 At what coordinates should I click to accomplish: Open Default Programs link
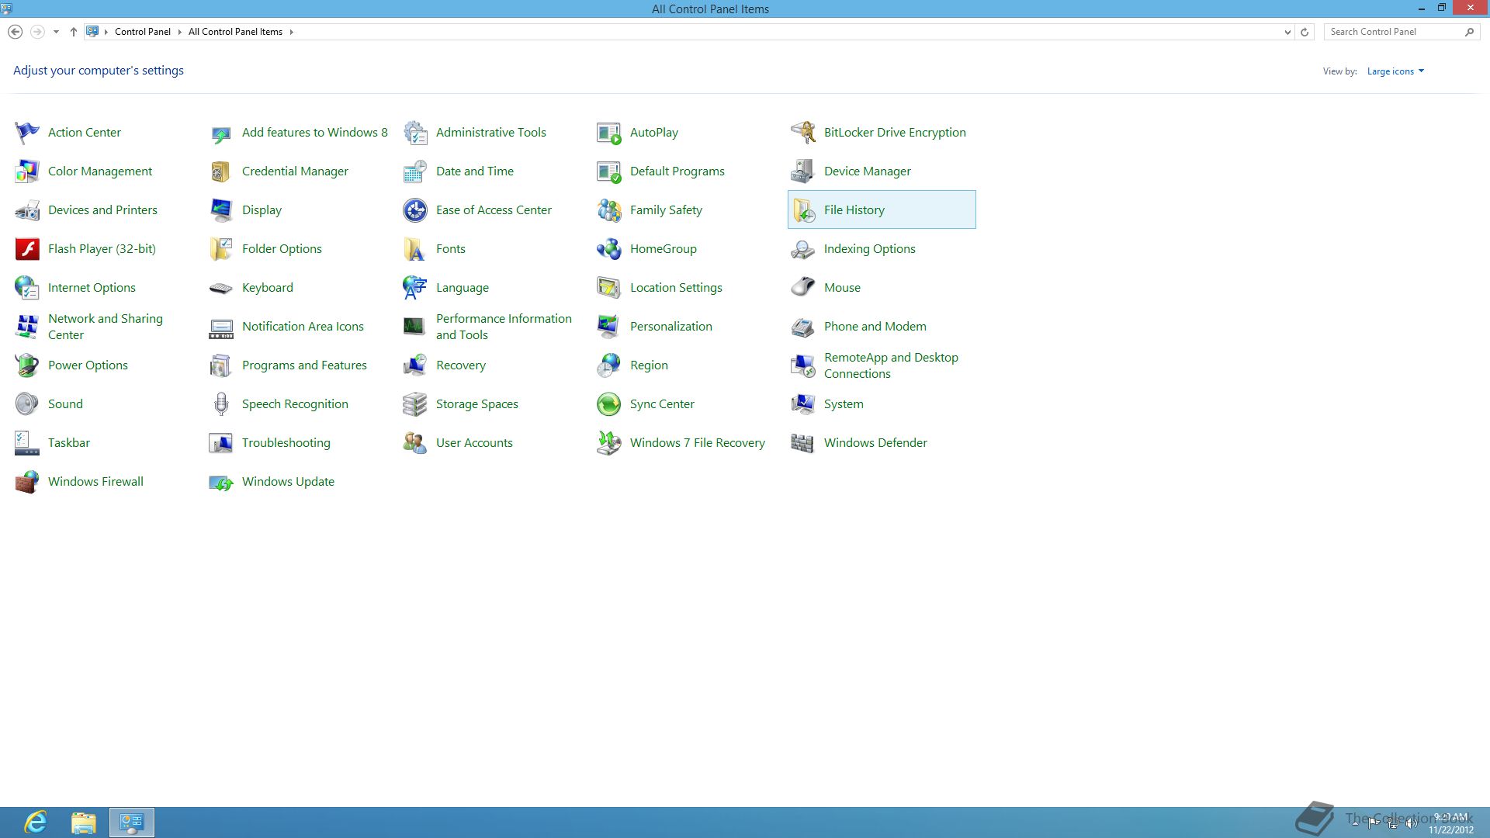coord(677,171)
